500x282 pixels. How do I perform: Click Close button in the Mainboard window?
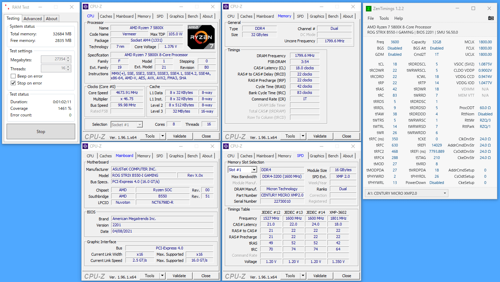pos(206,276)
